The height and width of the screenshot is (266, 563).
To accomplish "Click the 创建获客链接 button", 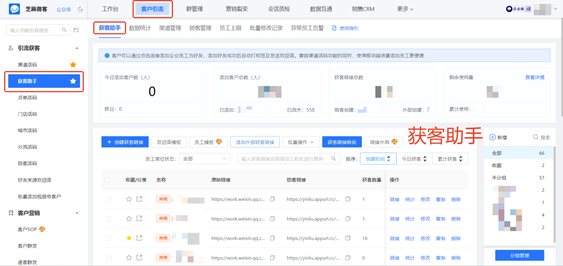I will click(x=125, y=142).
